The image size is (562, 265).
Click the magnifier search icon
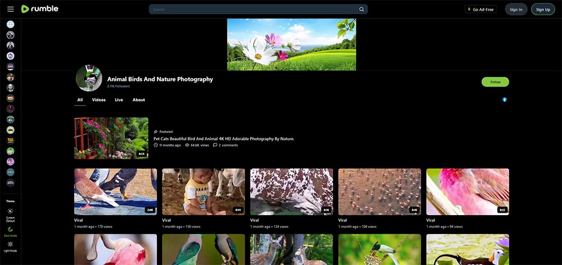click(362, 10)
